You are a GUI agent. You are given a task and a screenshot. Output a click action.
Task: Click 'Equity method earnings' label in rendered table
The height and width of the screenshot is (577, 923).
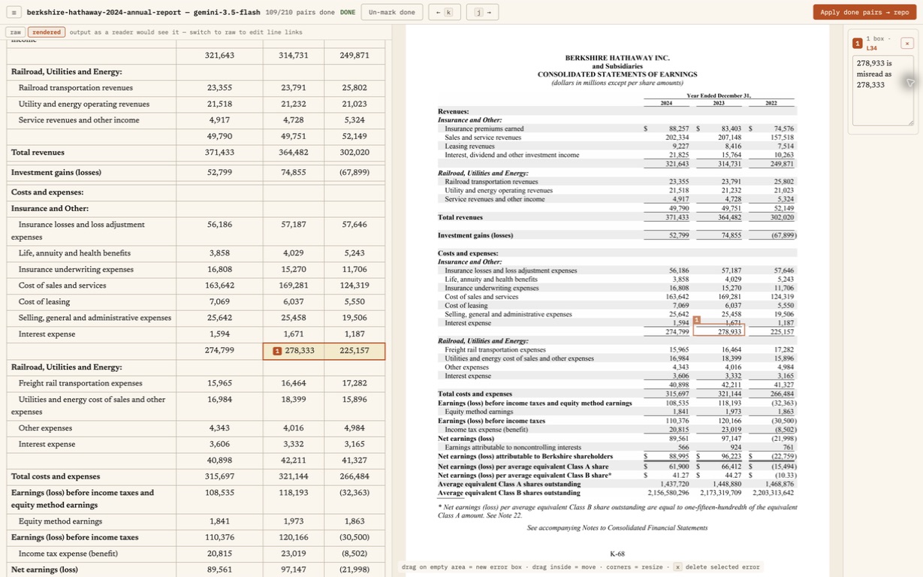(x=60, y=521)
